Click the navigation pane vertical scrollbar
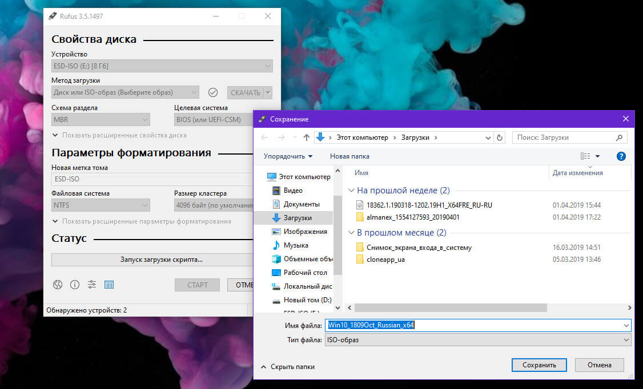 pos(337,234)
